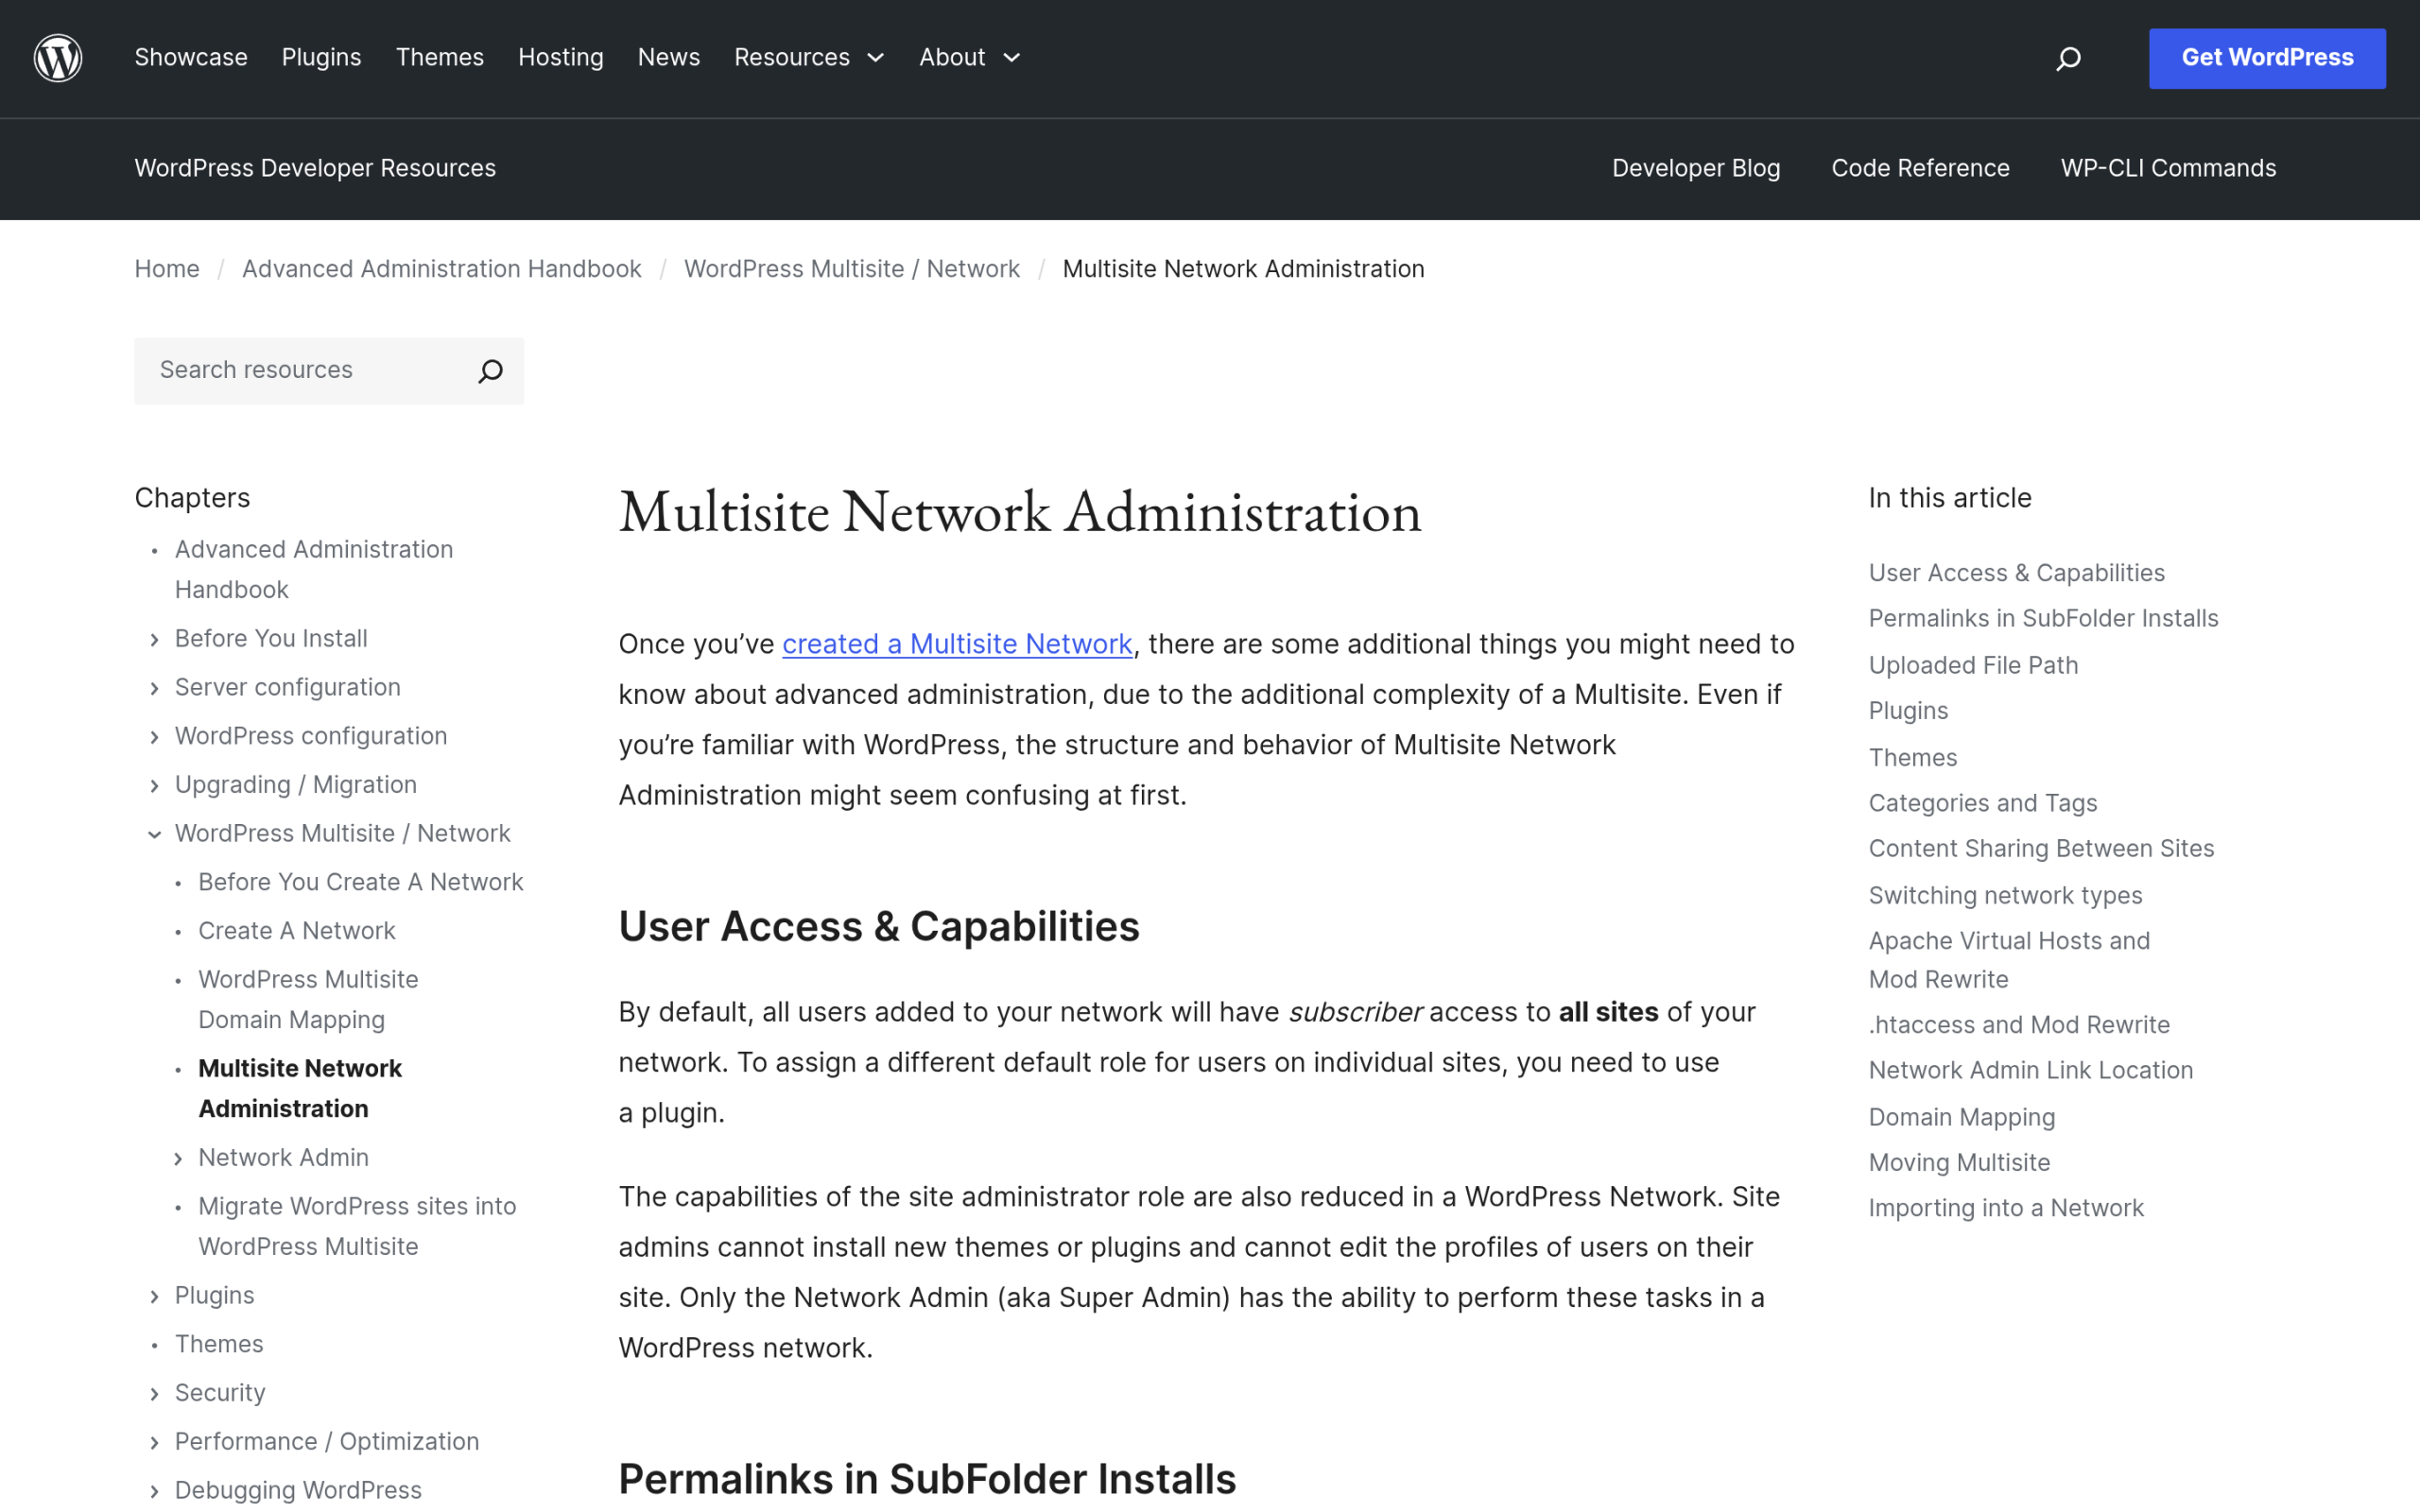Expand the Resources menu chevron
The width and height of the screenshot is (2420, 1512).
(876, 58)
